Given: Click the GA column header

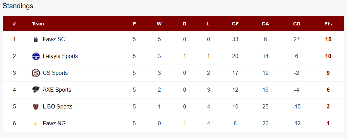Looking at the screenshot, I should click(x=265, y=24).
